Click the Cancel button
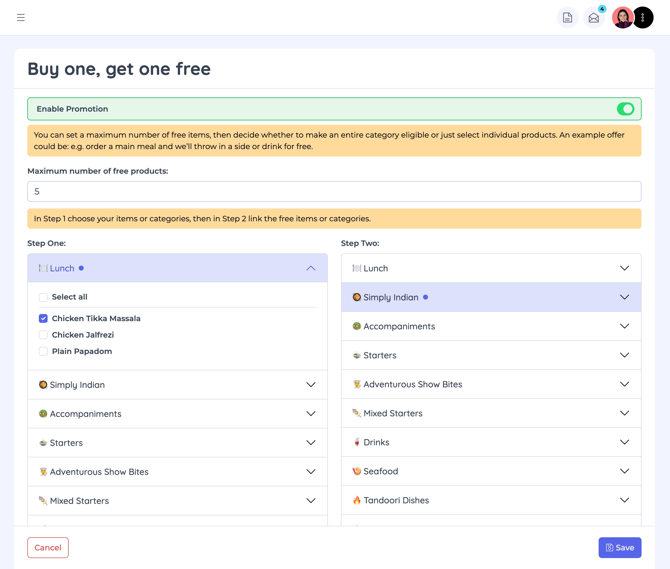 pos(48,547)
